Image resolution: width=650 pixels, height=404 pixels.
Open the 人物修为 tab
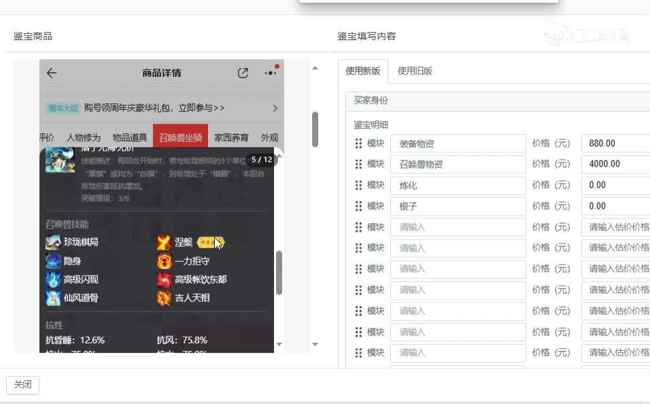[x=84, y=137]
